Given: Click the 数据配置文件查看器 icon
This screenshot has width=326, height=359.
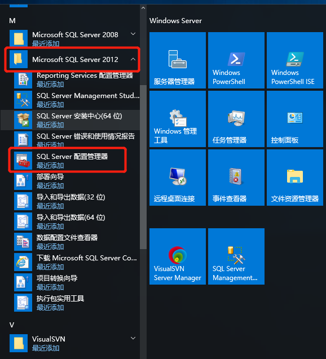Looking at the screenshot, I should point(23,242).
